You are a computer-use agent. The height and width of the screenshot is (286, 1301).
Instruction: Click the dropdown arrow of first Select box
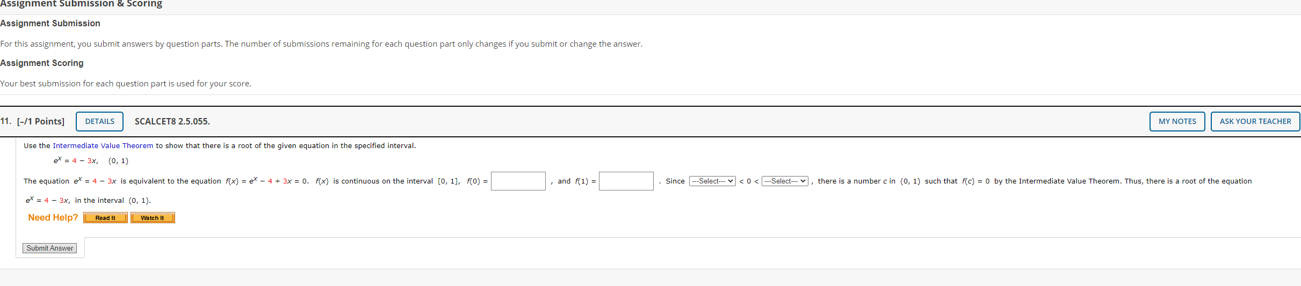coord(730,181)
